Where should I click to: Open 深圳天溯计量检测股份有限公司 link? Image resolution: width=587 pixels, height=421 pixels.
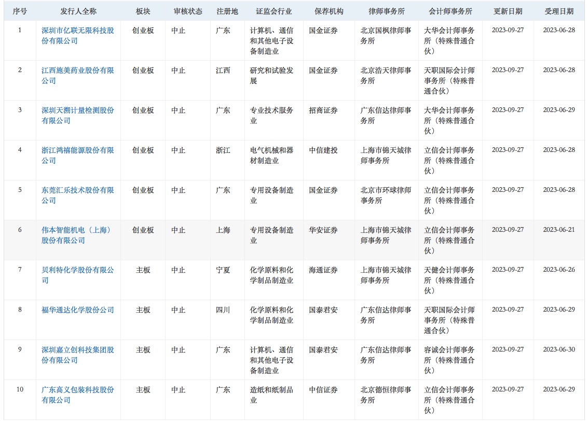coord(77,116)
